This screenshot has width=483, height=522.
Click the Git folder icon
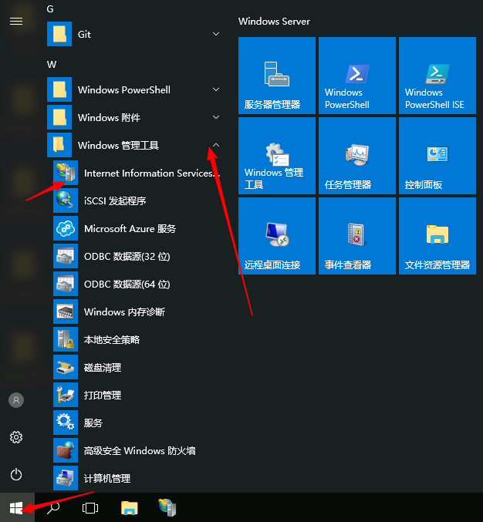tap(59, 34)
